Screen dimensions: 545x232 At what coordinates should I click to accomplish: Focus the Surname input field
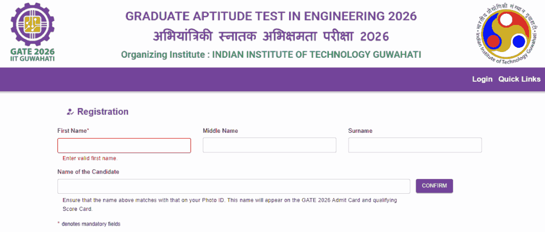[x=415, y=145]
